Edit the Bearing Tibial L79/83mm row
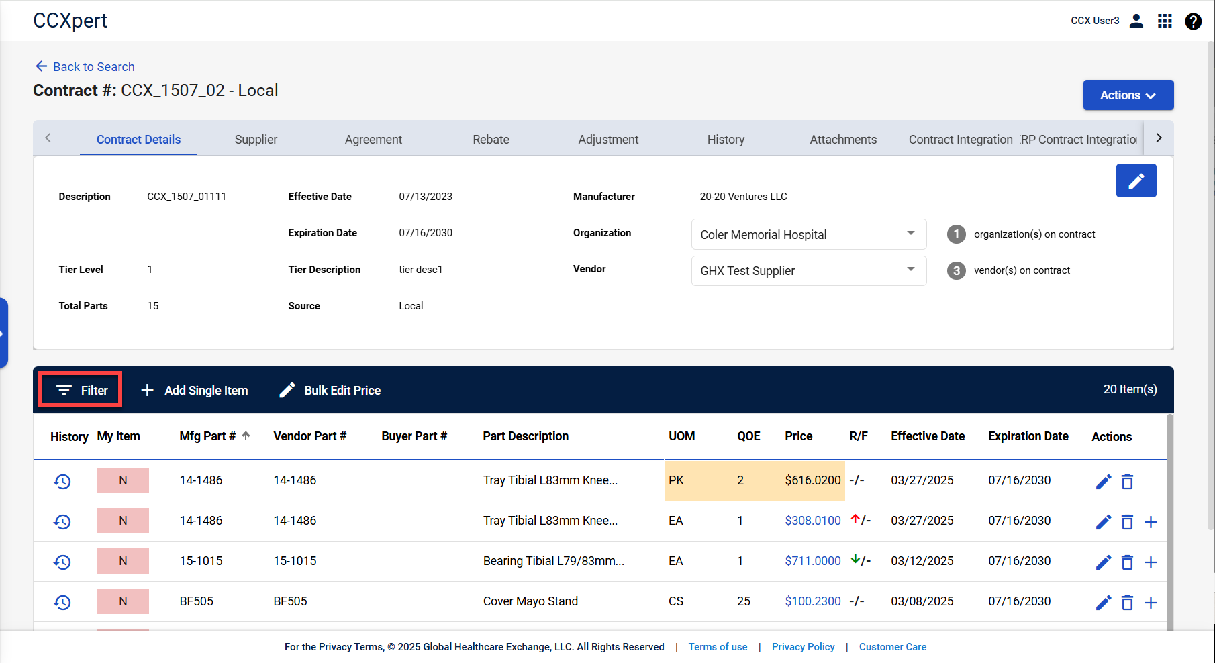Image resolution: width=1215 pixels, height=663 pixels. 1103,562
